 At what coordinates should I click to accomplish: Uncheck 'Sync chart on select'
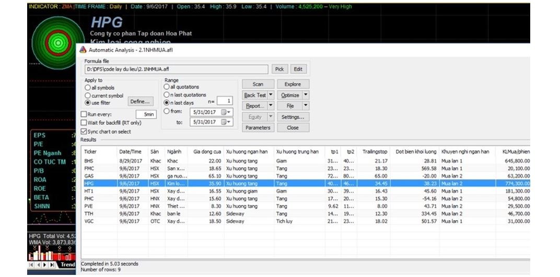coord(84,131)
